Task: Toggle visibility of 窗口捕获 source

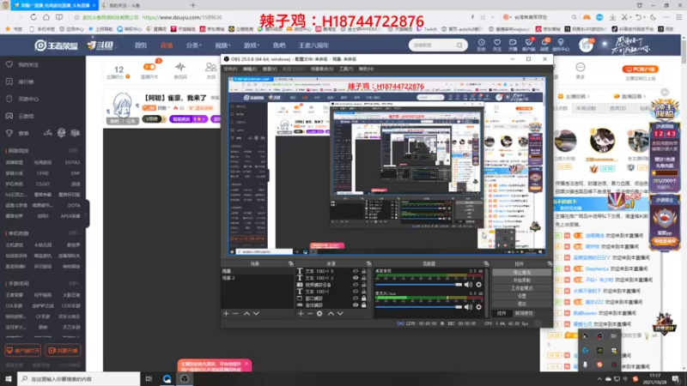Action: [356, 298]
